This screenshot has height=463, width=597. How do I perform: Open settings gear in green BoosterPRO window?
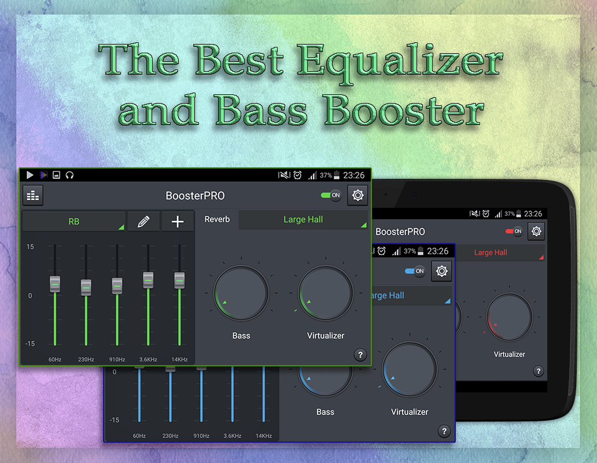[x=358, y=196]
